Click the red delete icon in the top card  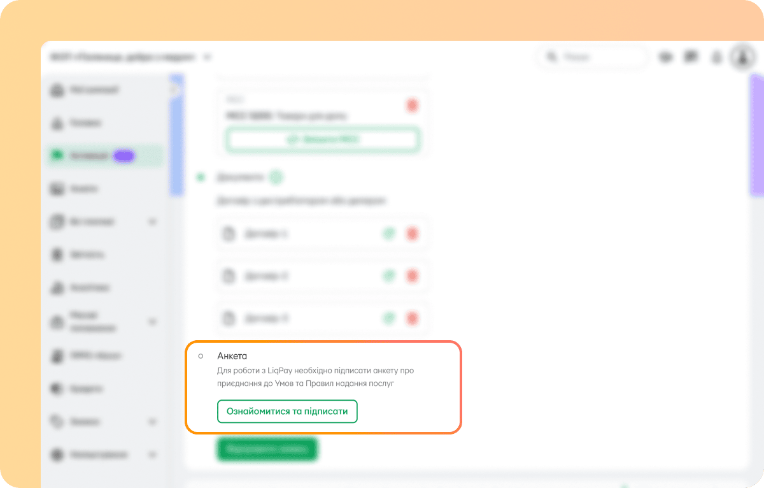click(x=412, y=105)
